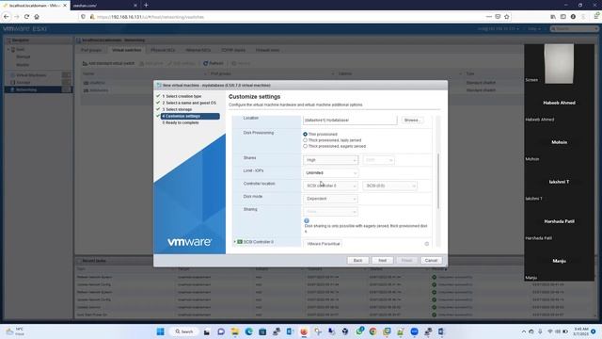The width and height of the screenshot is (602, 339).
Task: Open the disabled Sharing dropdown
Action: 330,211
